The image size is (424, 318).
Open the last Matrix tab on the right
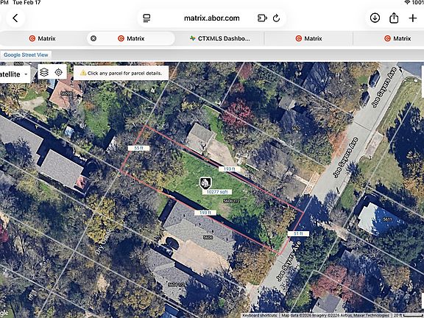[397, 38]
